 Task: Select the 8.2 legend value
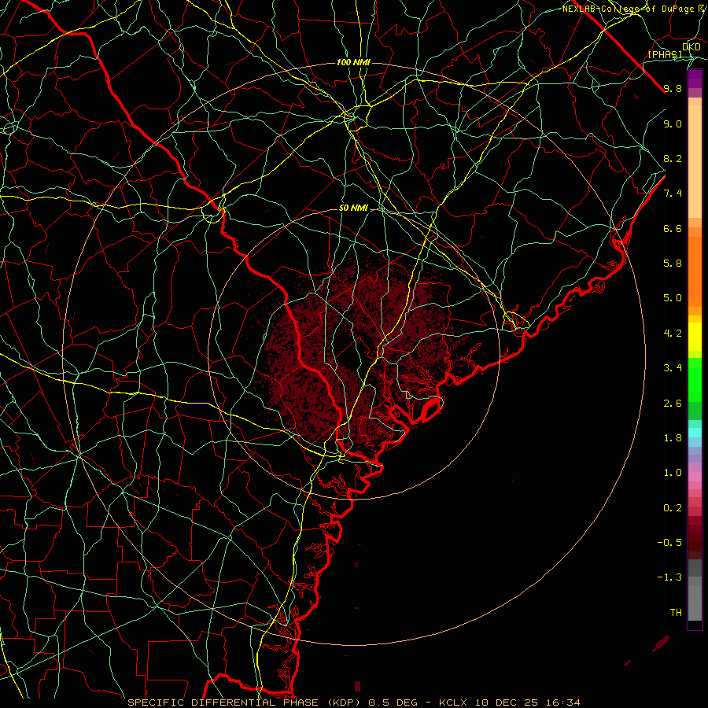(x=673, y=158)
